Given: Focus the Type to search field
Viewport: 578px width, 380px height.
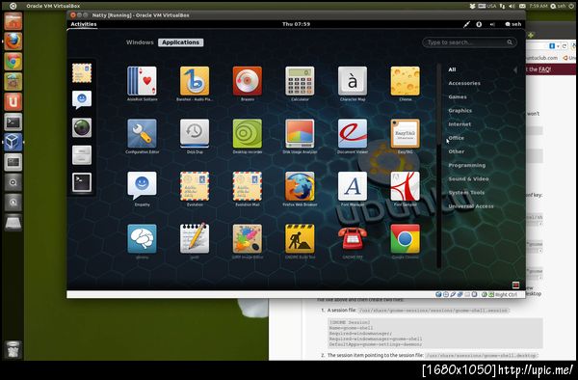Looking at the screenshot, I should pos(469,42).
